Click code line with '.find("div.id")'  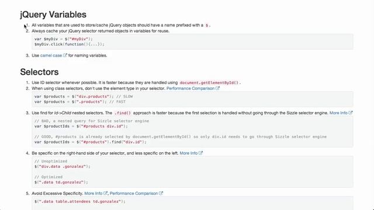91,142
